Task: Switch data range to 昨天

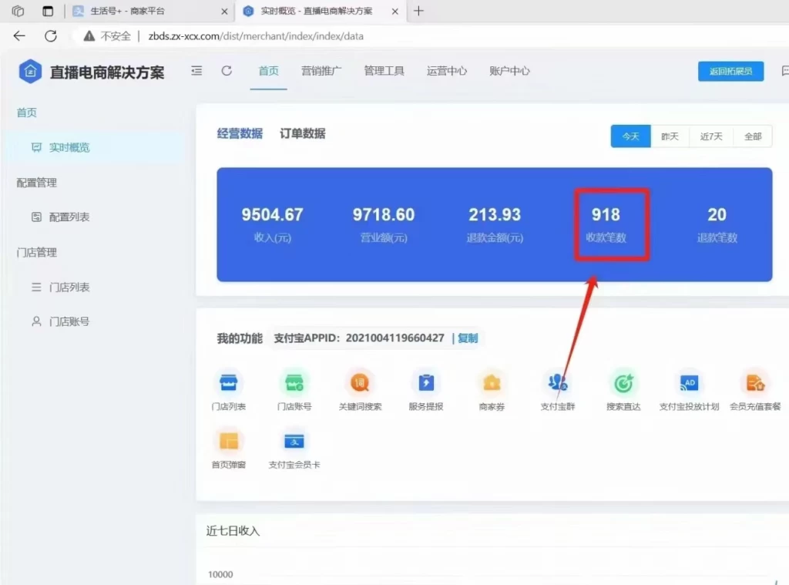Action: [x=670, y=136]
